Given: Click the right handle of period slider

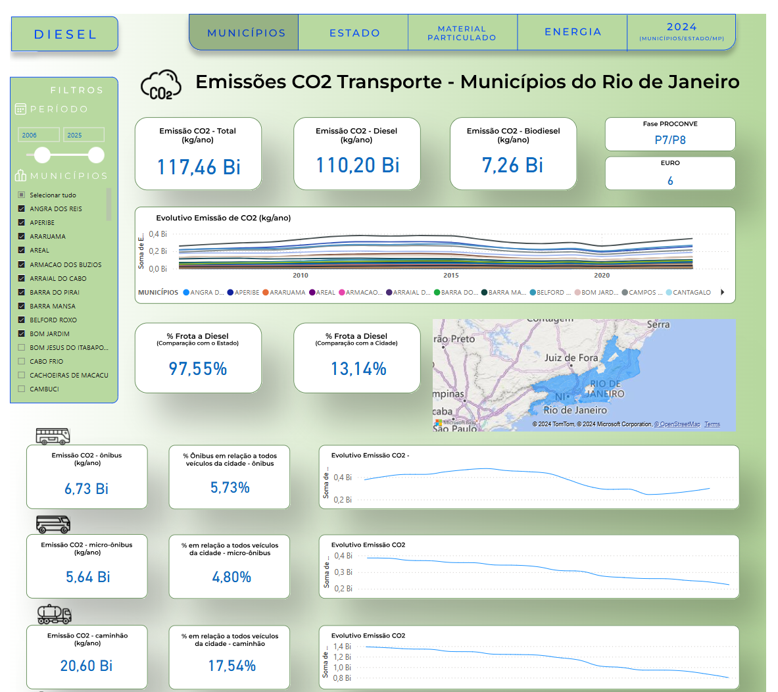Looking at the screenshot, I should coord(96,155).
